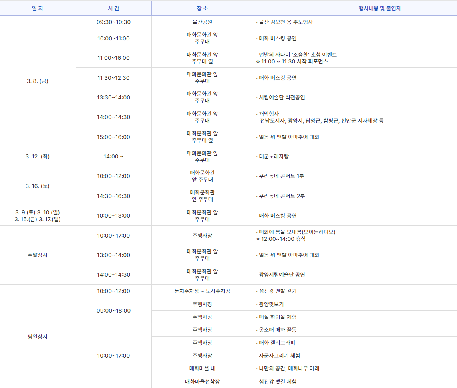This screenshot has height=388, width=457.
Task: Click '10:00~12:00' in the 섬진강 맨발 걷기 row
Action: (x=114, y=291)
